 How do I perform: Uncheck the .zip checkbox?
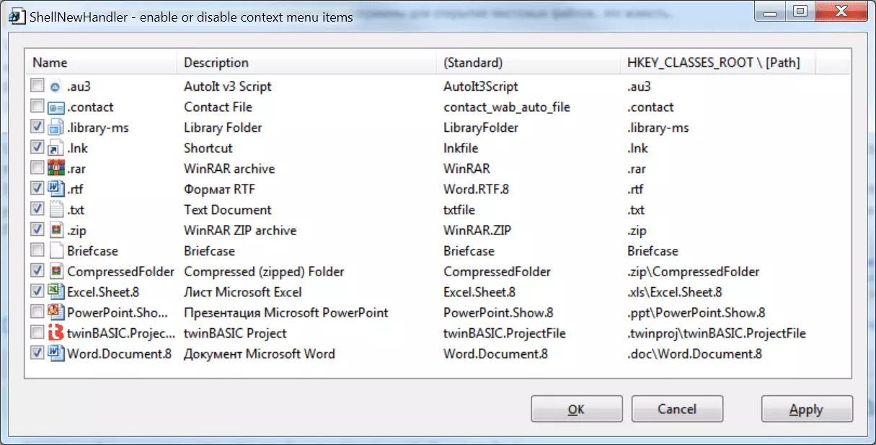[x=37, y=231]
